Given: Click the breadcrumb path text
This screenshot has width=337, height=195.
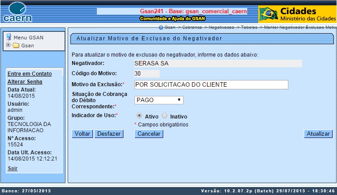Looking at the screenshot, I should coord(250,27).
